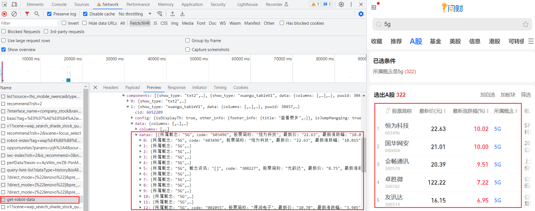Open the hamburger menu in iWencai header
535x211 pixels.
click(x=374, y=7)
